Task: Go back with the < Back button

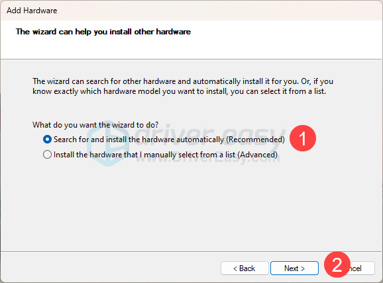Action: [245, 268]
